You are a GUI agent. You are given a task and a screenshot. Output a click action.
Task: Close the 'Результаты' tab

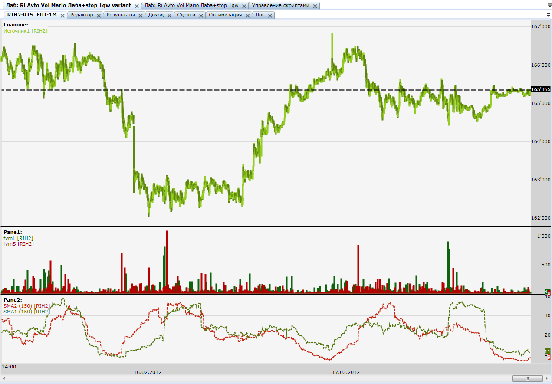point(140,15)
